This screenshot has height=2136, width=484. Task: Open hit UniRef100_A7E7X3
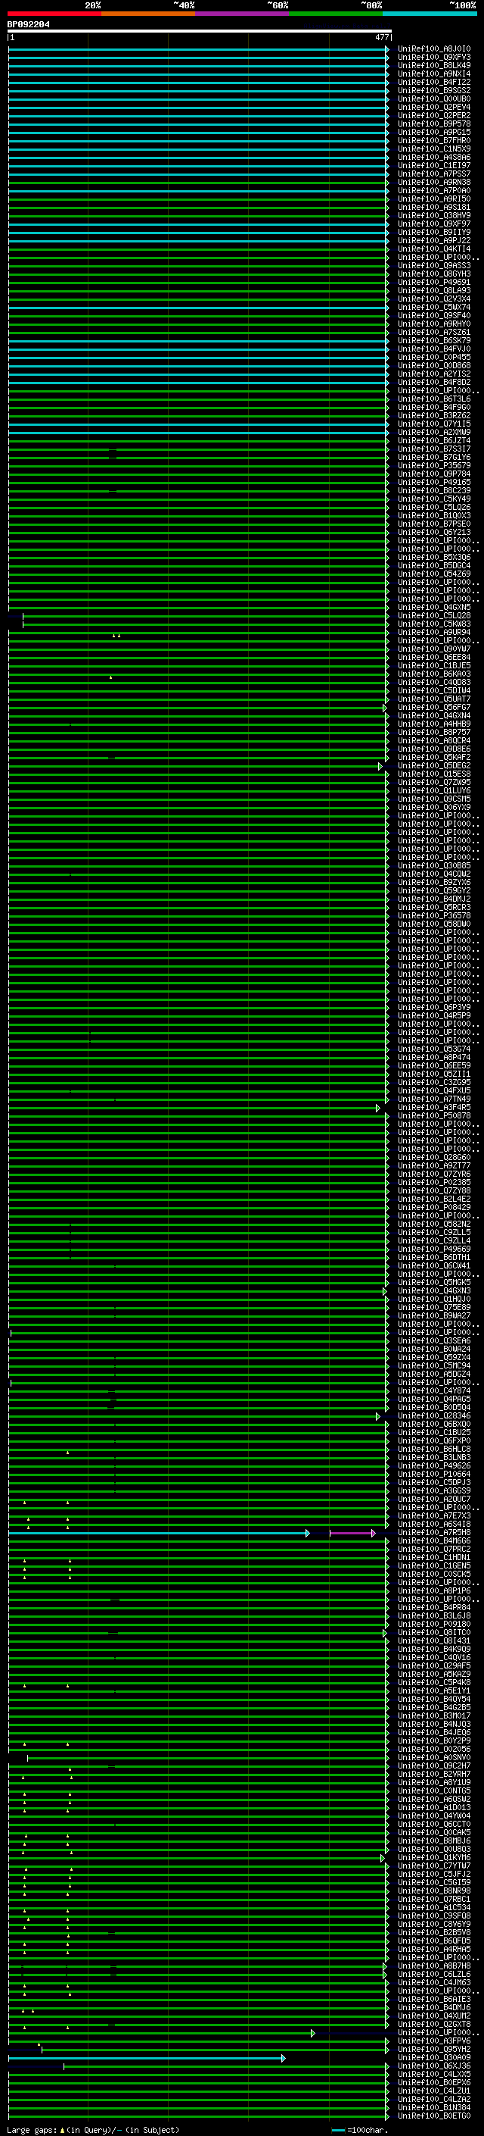pyautogui.click(x=434, y=1515)
